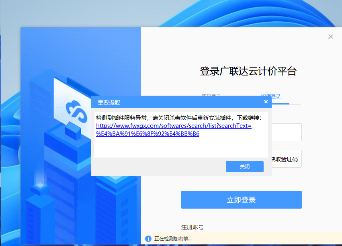Viewport: 342px width, 246px height.
Task: Close the 重要提醒 dialog with X
Action: pos(266,102)
